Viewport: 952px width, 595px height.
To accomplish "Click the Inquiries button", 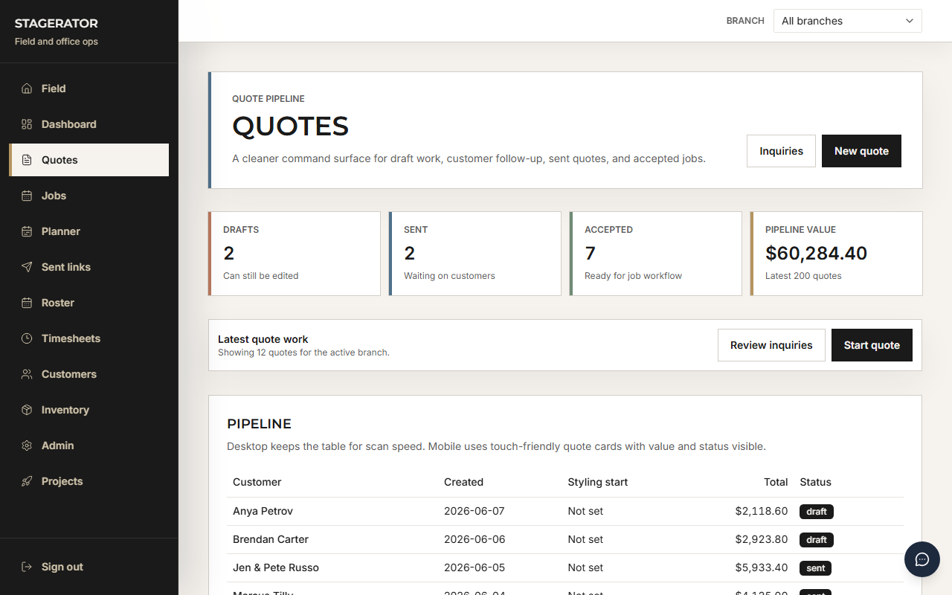I will pyautogui.click(x=781, y=151).
